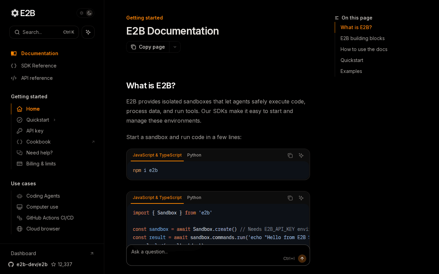The height and width of the screenshot is (274, 439).
Task: Ask AI about the npm i e2b code
Action: [x=301, y=155]
